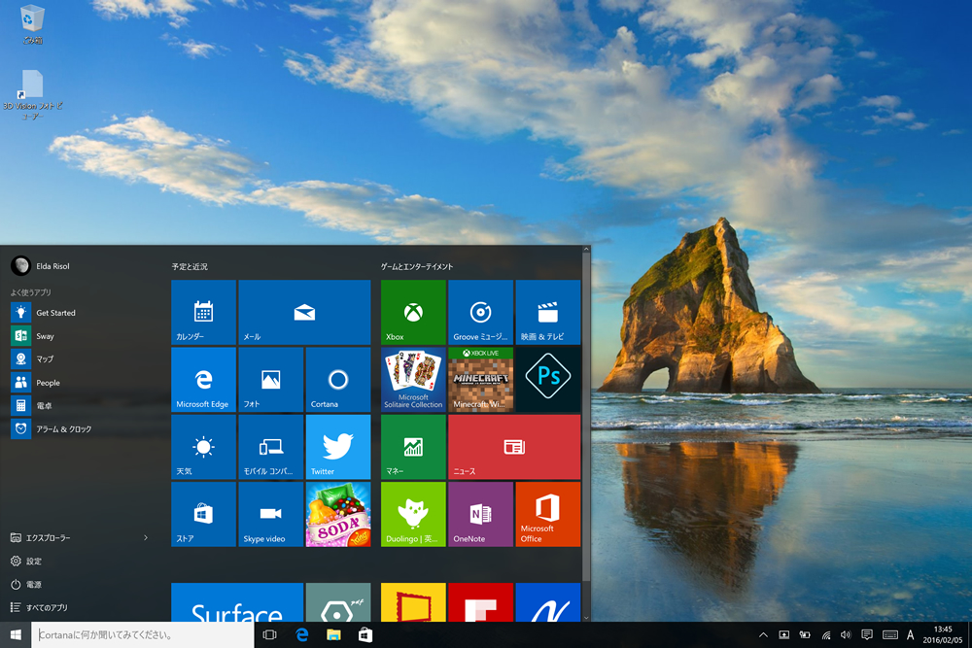Launch the Twitter tile
The width and height of the screenshot is (972, 648).
coord(338,447)
